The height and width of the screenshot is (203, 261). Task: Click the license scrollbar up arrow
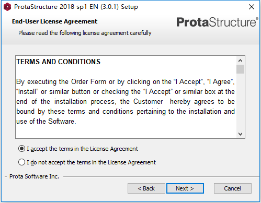(x=241, y=61)
